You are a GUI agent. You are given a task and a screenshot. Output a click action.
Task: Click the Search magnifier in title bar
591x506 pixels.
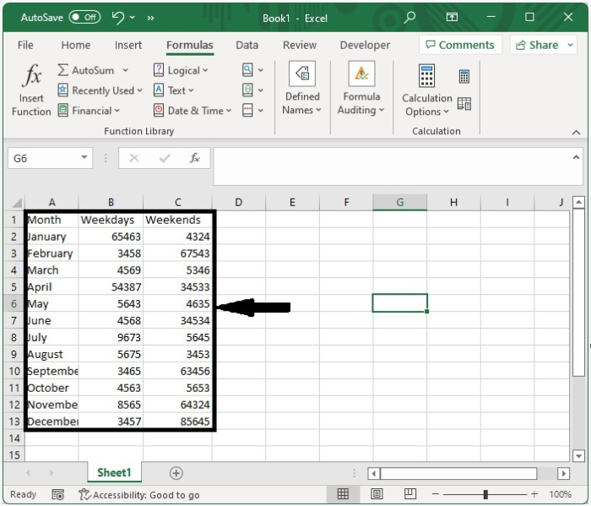point(409,18)
